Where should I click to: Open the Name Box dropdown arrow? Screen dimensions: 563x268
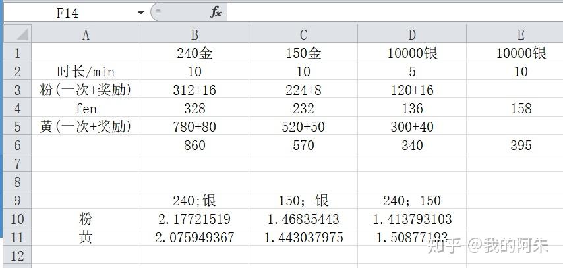pyautogui.click(x=141, y=13)
